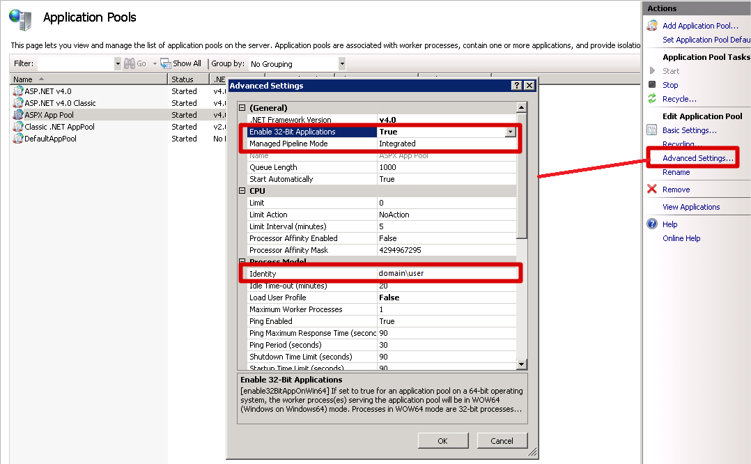751x464 pixels.
Task: Open Basic Settings action
Action: point(689,130)
